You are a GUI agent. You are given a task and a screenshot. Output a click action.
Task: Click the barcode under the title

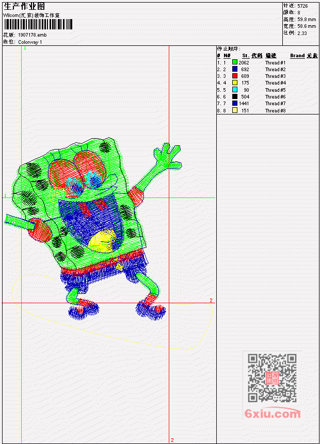pyautogui.click(x=39, y=25)
